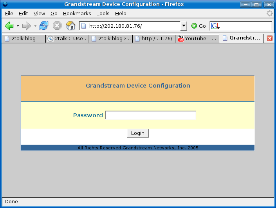Go back with the green arrow
The width and height of the screenshot is (276, 208).
(x=9, y=26)
